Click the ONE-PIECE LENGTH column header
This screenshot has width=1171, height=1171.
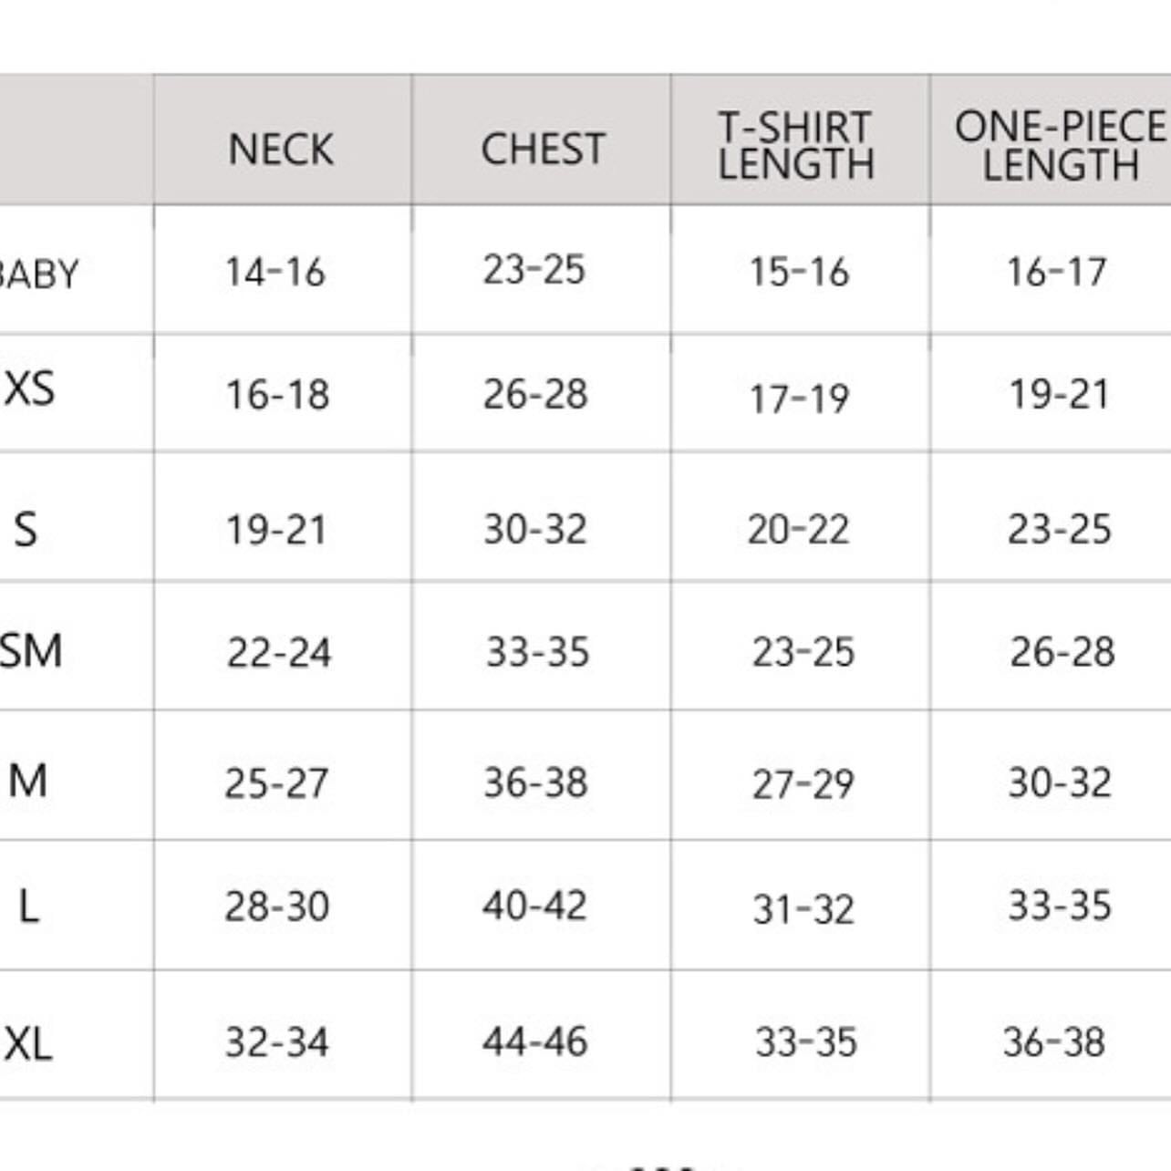point(1060,146)
